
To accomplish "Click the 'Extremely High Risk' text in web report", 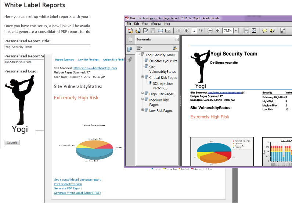I will pyautogui.click(x=76, y=98).
